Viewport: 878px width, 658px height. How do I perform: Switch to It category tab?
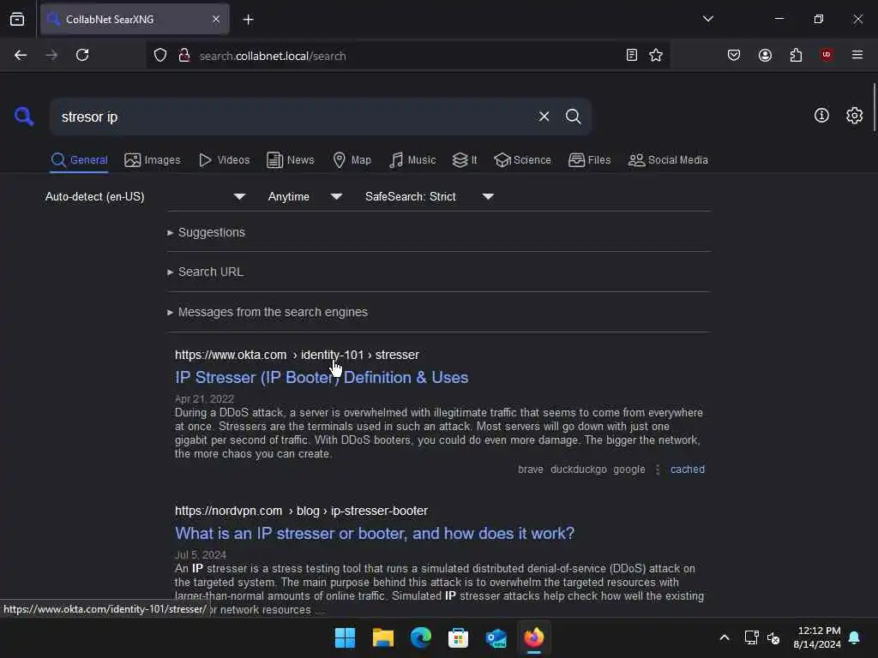pyautogui.click(x=465, y=160)
